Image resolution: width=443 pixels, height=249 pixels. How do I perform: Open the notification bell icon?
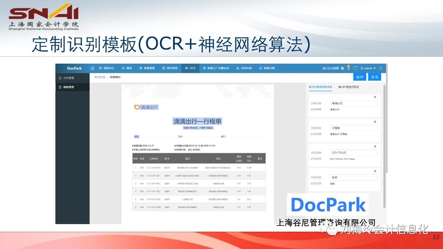349,68
